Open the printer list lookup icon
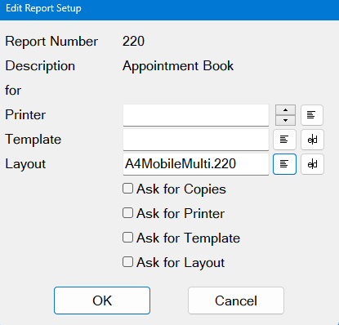The height and width of the screenshot is (325, 339). click(x=312, y=115)
